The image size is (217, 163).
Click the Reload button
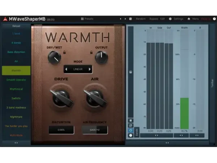[16, 26]
